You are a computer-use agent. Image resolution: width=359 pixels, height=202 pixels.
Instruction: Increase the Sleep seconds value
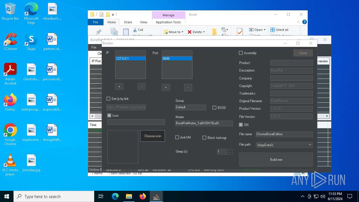coord(231,150)
